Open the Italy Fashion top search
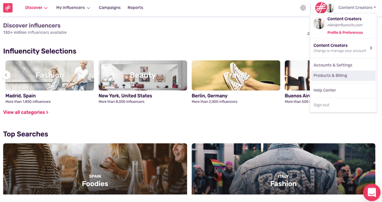The image size is (382, 202). [283, 169]
